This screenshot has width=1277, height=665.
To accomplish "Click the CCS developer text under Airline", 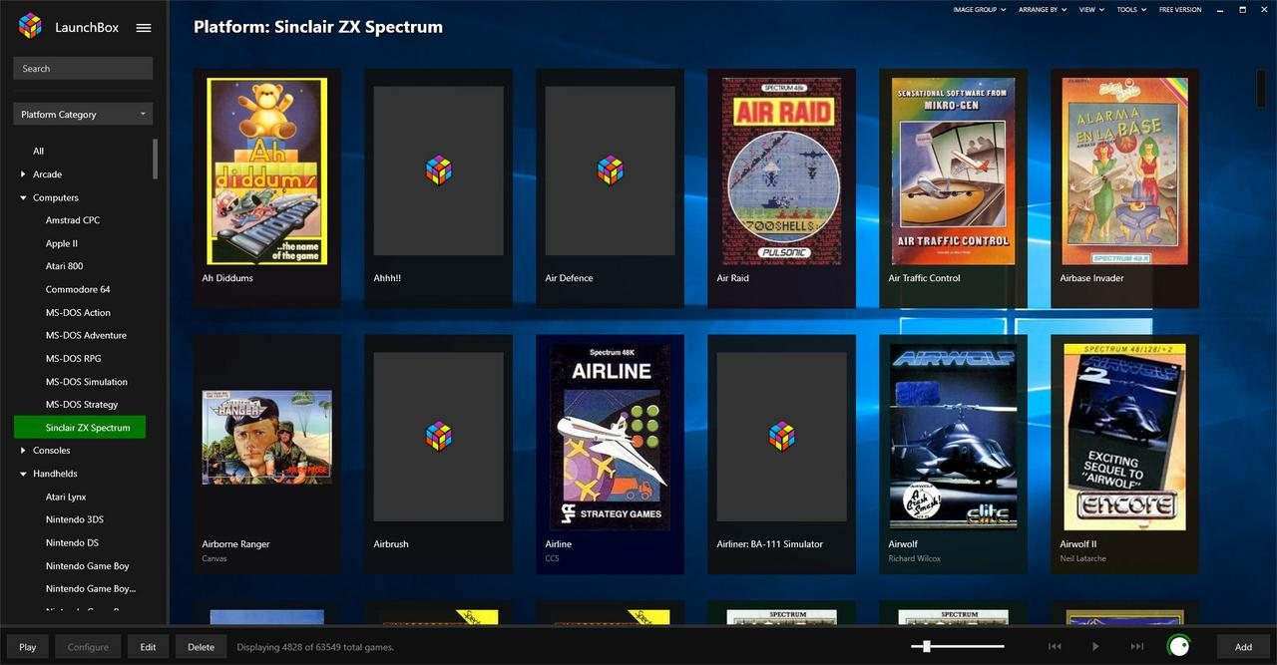I will tap(553, 558).
